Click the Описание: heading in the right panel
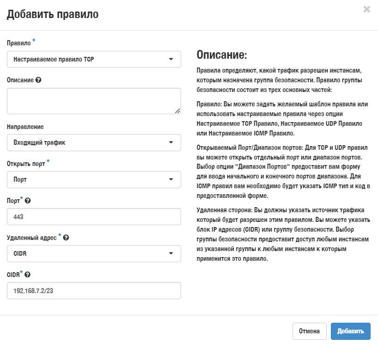This screenshot has width=378, height=344. (x=222, y=55)
